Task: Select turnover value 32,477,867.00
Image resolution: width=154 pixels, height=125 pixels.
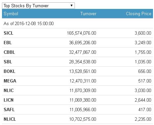Action: pos(83,52)
